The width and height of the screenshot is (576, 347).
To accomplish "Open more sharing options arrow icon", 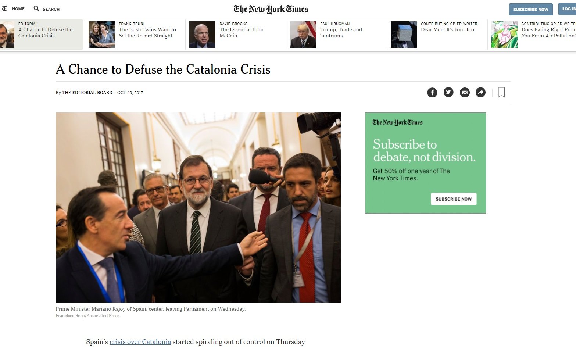I will point(481,92).
